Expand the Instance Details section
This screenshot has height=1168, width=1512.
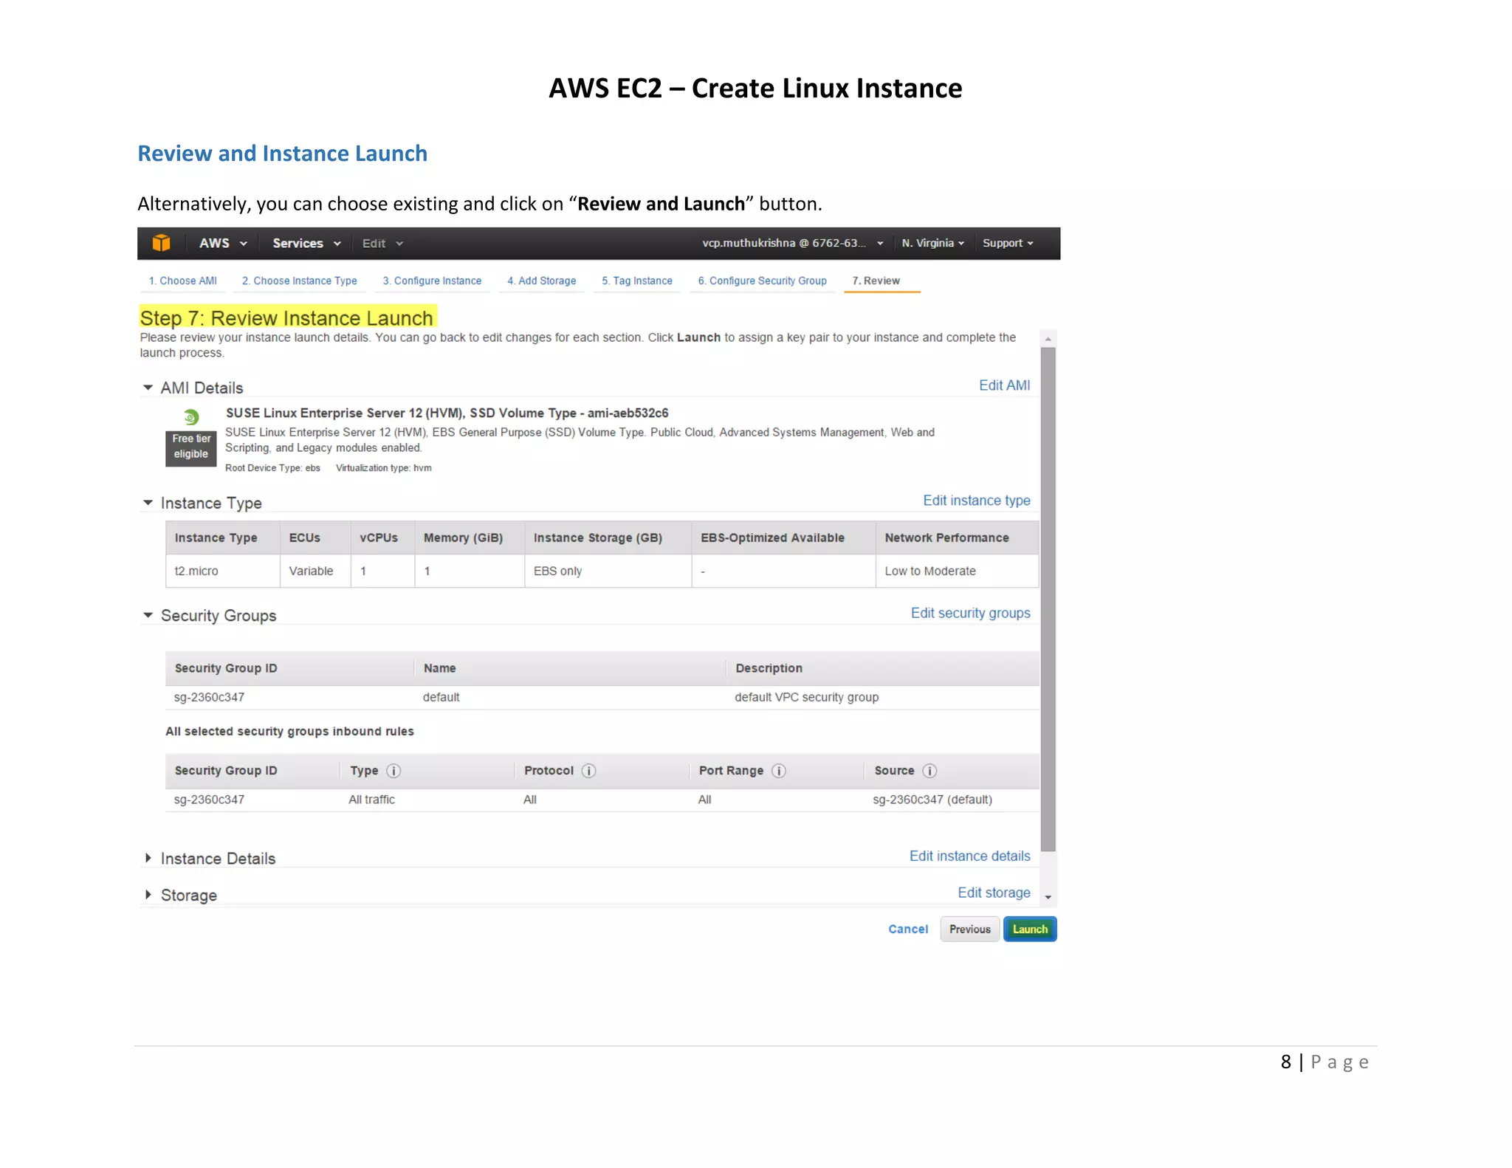(148, 858)
